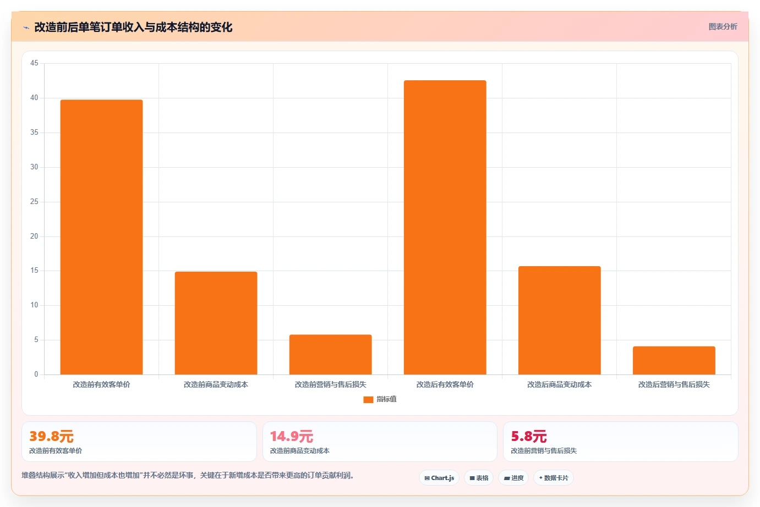Viewport: 760px width, 507px height.
Task: Click the 改造前商品变动成本 axis label
Action: pyautogui.click(x=216, y=385)
